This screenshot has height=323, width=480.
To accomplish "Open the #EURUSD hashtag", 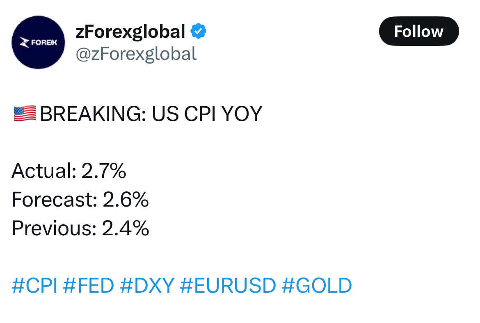I will pos(228,285).
